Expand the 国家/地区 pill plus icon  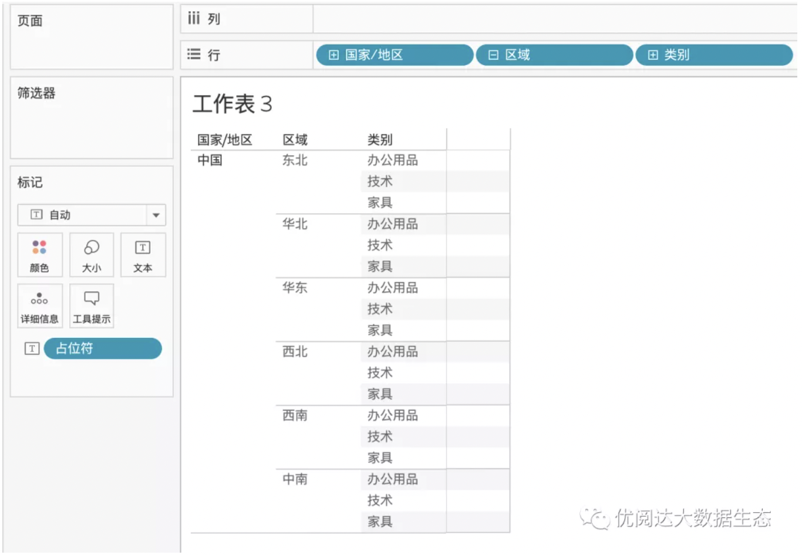tap(333, 55)
